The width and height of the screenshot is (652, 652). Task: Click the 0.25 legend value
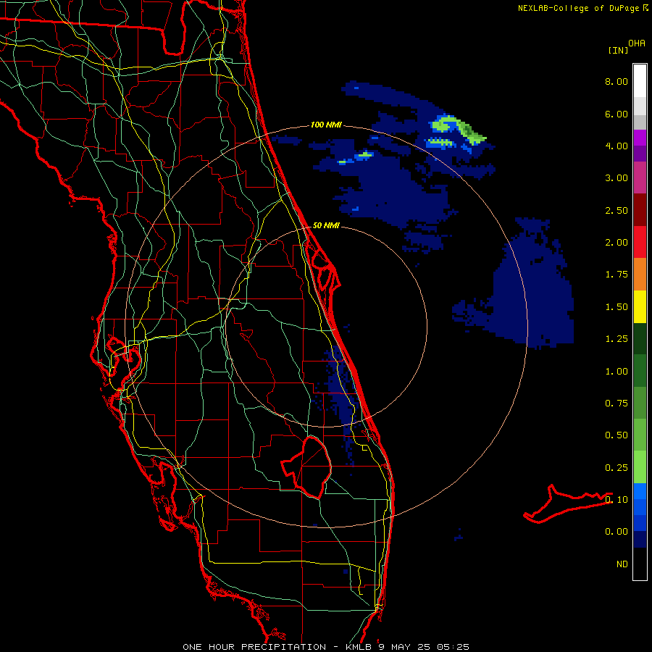click(617, 468)
